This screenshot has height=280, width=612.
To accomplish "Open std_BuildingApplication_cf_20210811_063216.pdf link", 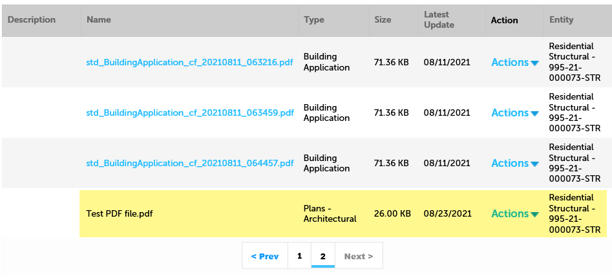I will pos(190,63).
